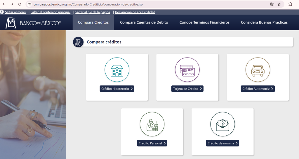Open the Crédito Hipotecario button
This screenshot has height=159, width=299.
(117, 89)
